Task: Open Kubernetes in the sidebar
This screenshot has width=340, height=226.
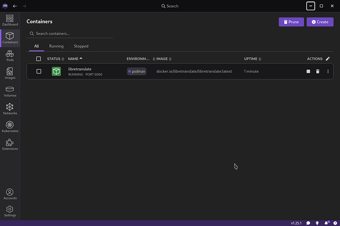Action: pos(10,127)
